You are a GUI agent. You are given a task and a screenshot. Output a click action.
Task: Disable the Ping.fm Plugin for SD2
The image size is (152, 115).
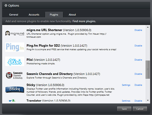click(138, 46)
